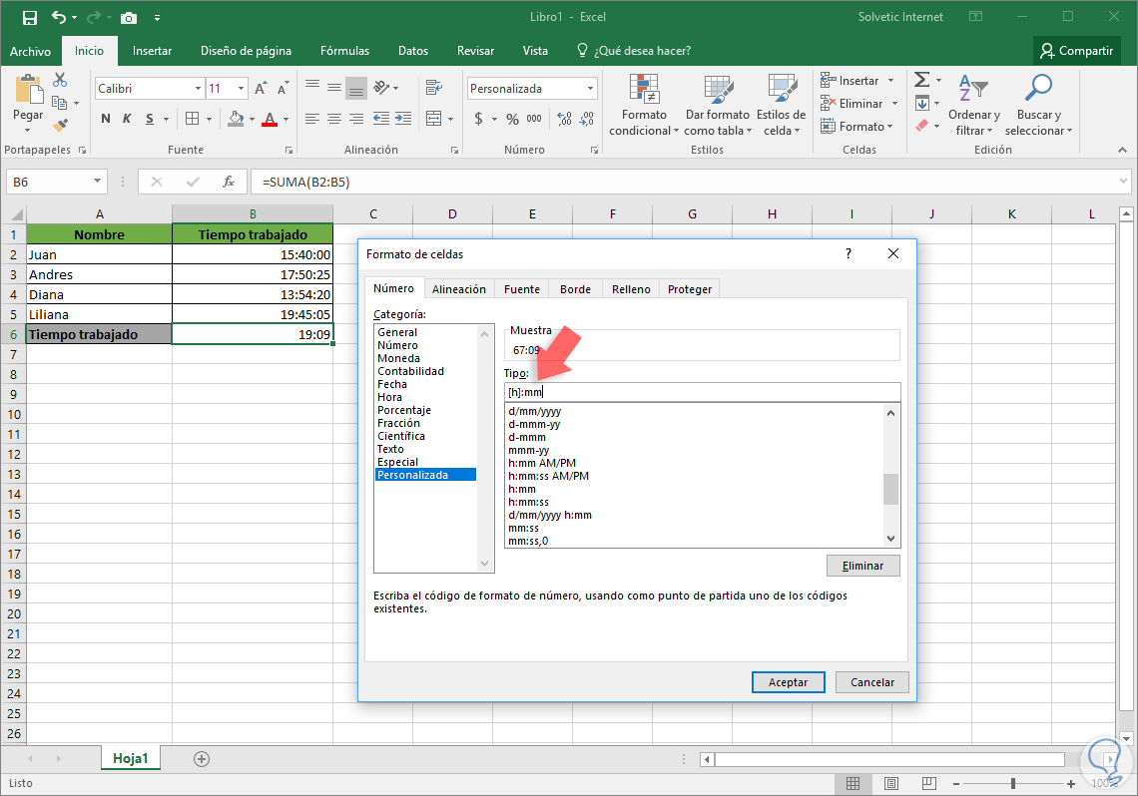Expand the Personalizada number format dropdown

[x=590, y=89]
